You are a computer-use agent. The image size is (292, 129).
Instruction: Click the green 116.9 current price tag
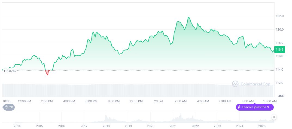279,49
